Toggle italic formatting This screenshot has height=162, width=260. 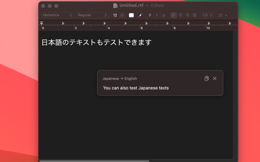point(157,15)
